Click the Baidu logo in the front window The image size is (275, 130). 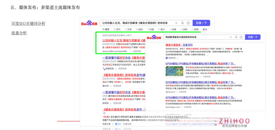(x=154, y=37)
